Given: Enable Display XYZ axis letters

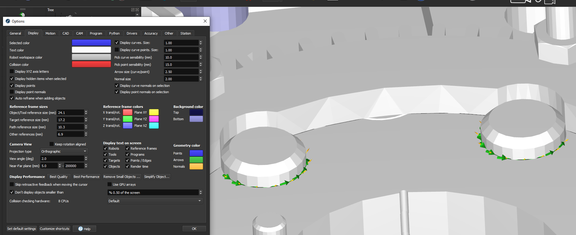Looking at the screenshot, I should point(12,72).
